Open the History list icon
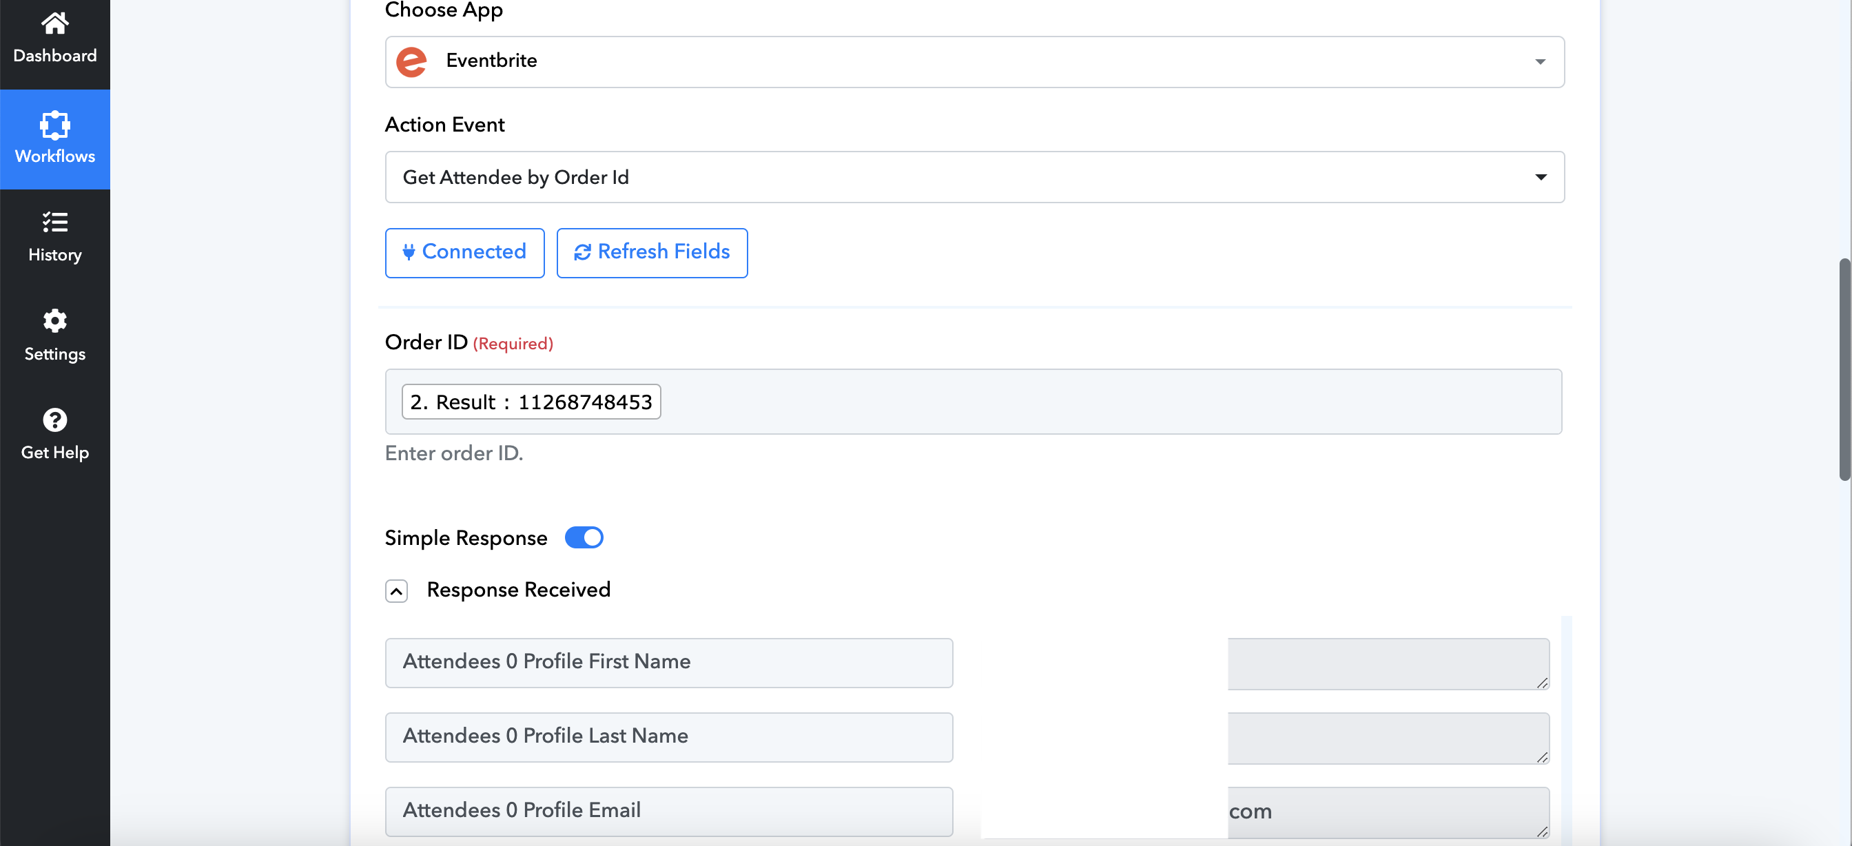Image resolution: width=1852 pixels, height=846 pixels. 54,222
